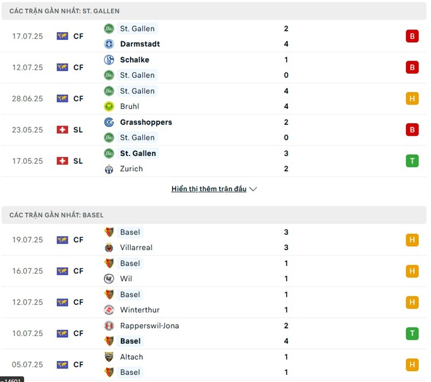Viewport: 431px width, 382px height.
Task: Click the Villarreal club crest
Action: (109, 248)
